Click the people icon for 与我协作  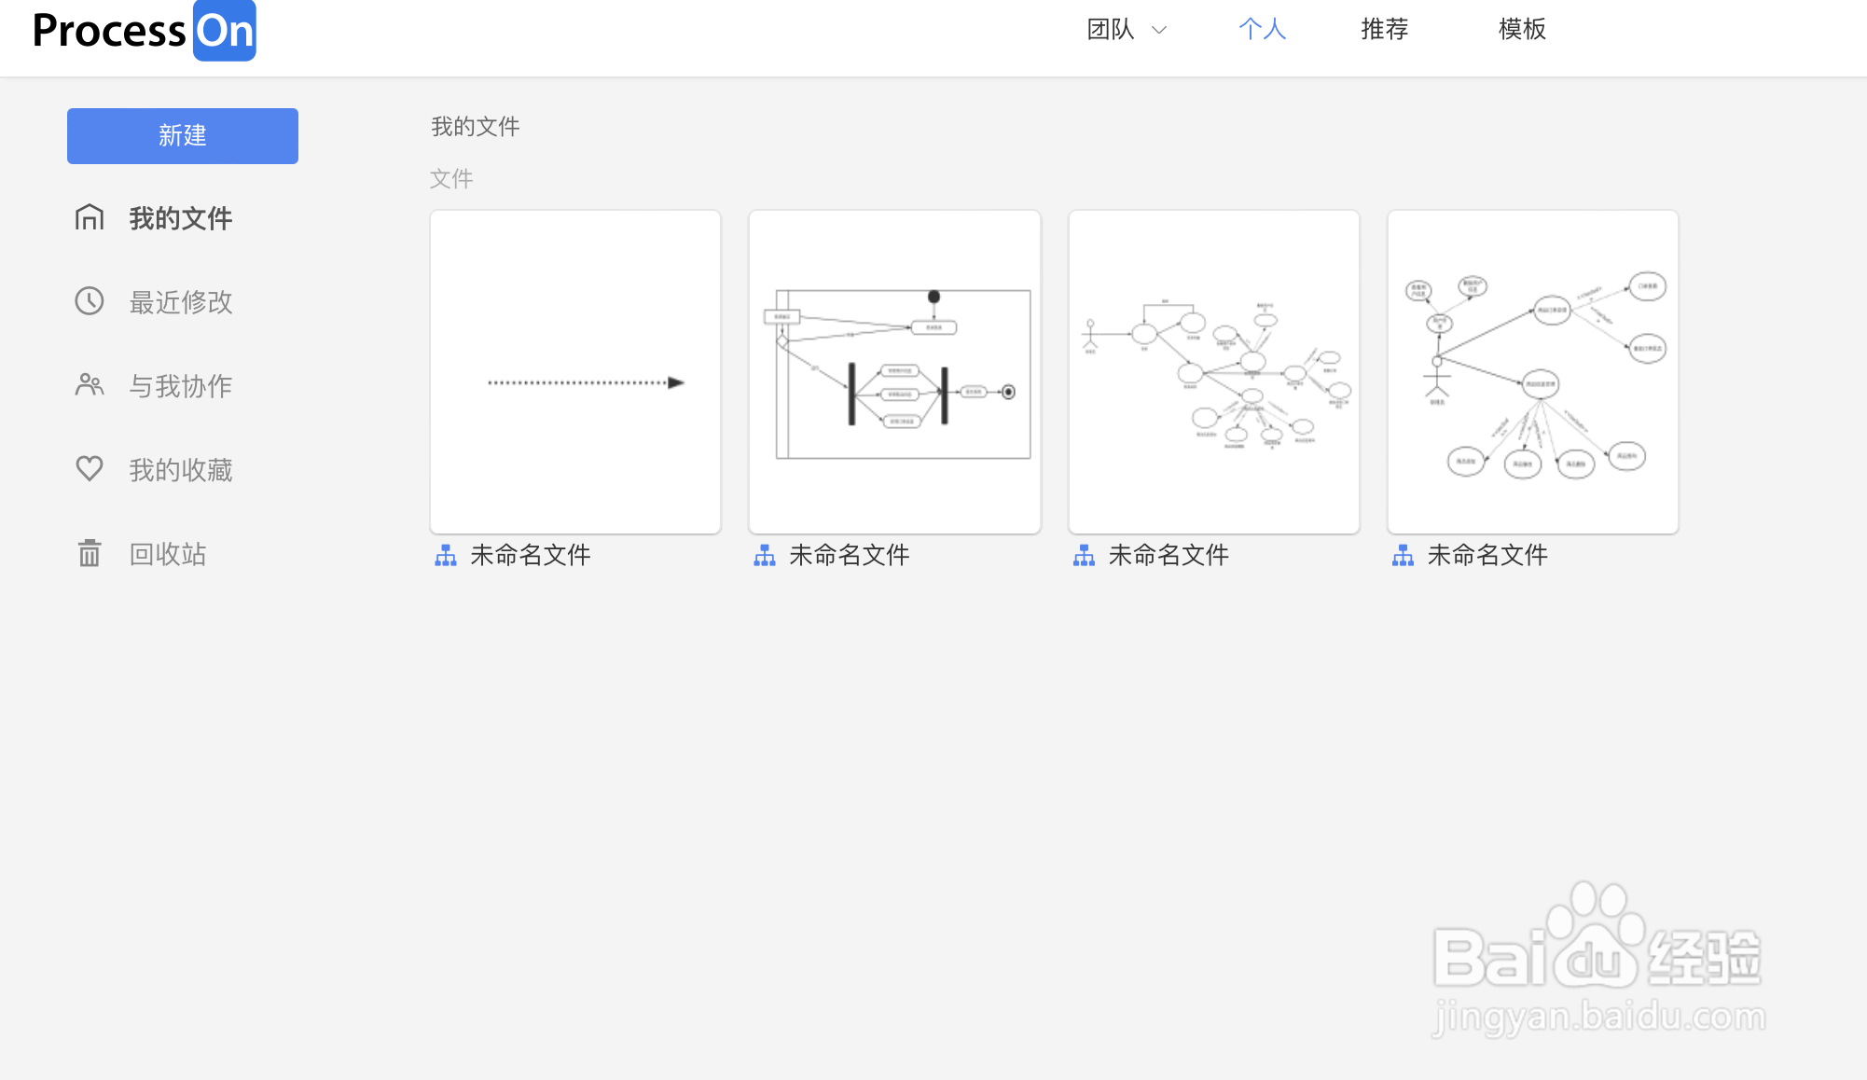90,384
